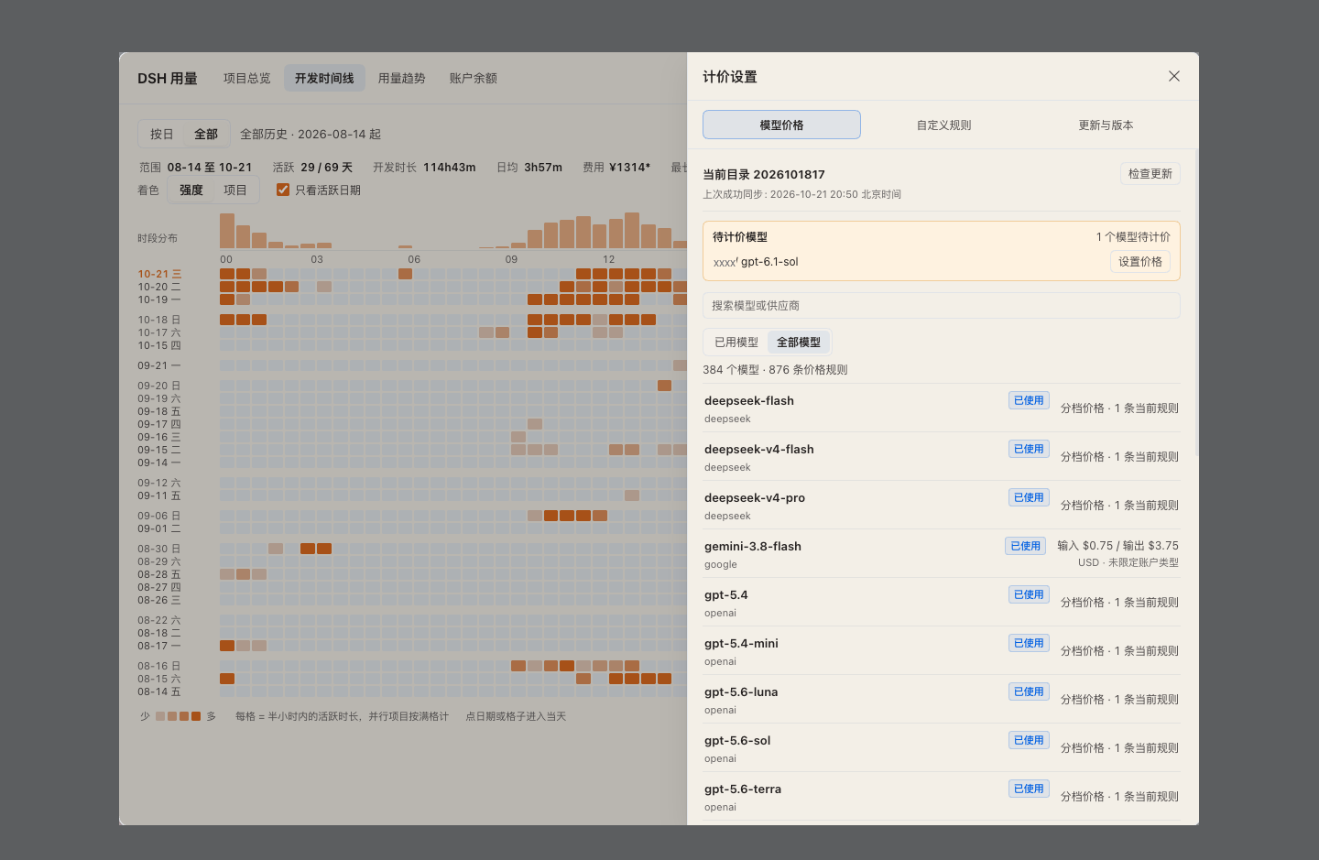This screenshot has width=1319, height=860.
Task: Open the deepseek-v4-pro model row
Action: click(x=942, y=505)
